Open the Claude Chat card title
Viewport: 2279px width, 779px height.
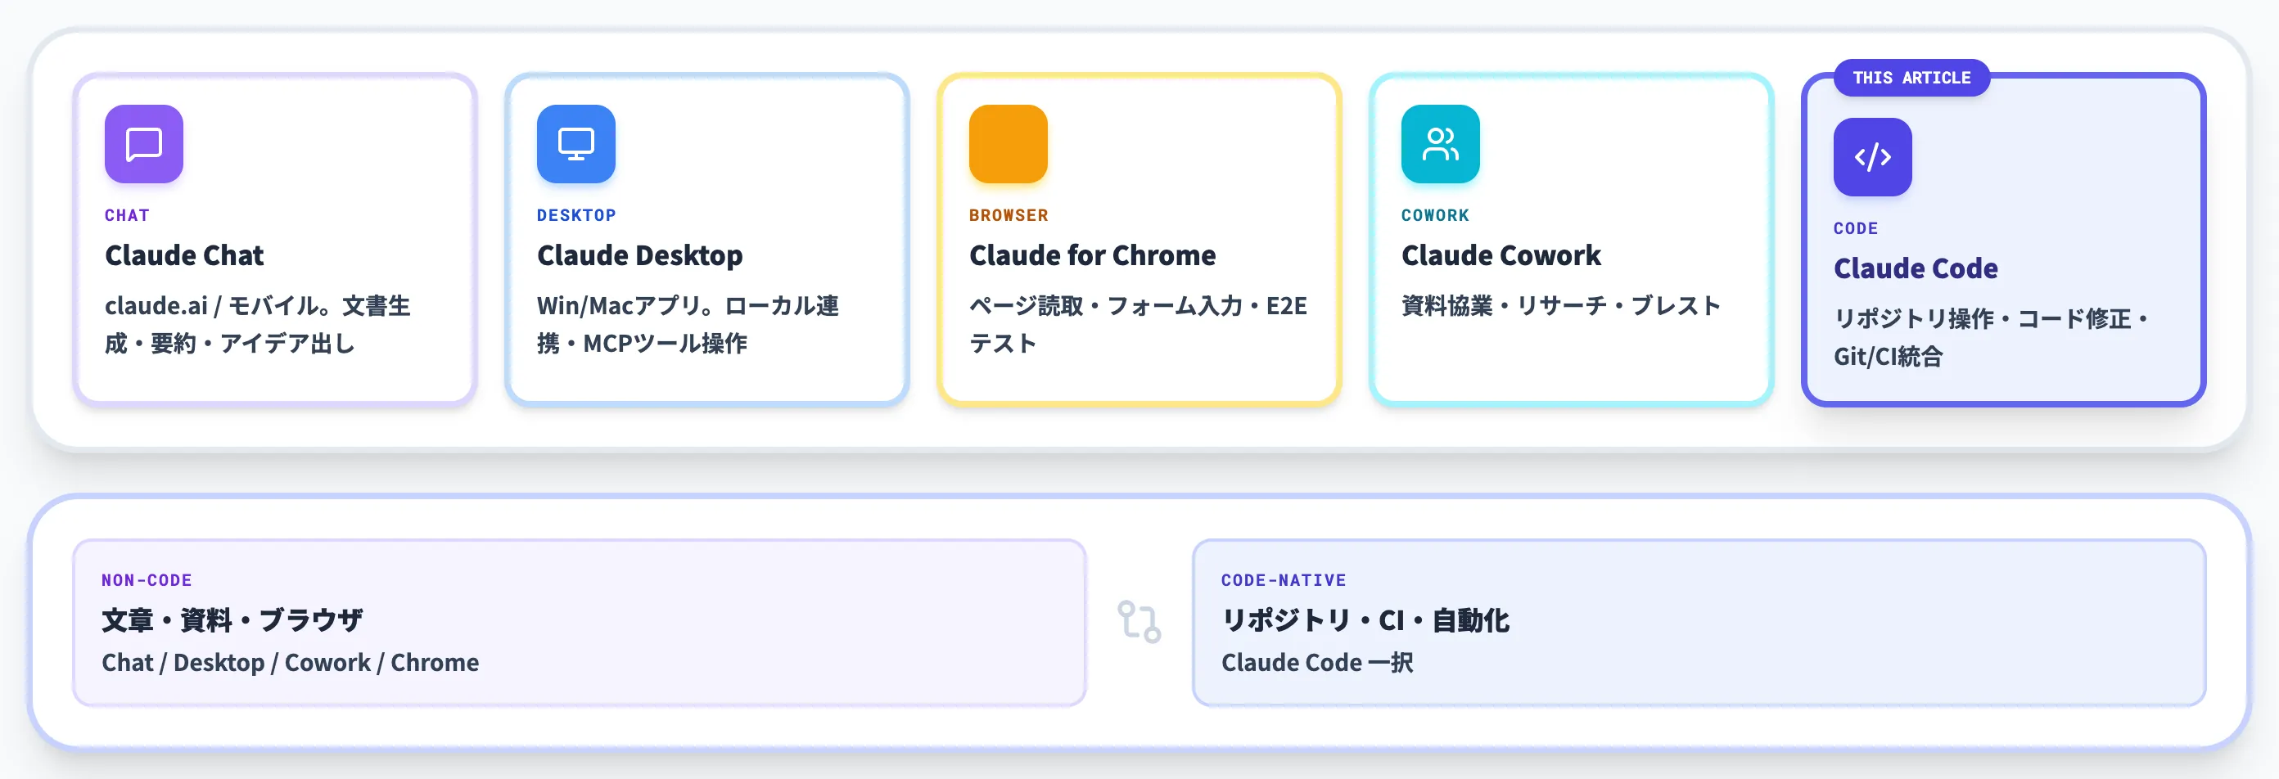coord(184,255)
